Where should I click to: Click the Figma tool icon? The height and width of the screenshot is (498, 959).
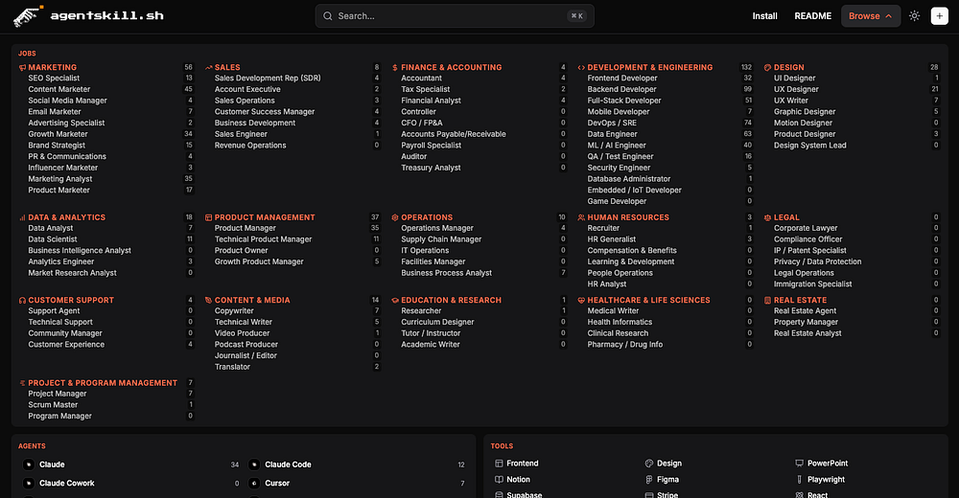tap(649, 480)
